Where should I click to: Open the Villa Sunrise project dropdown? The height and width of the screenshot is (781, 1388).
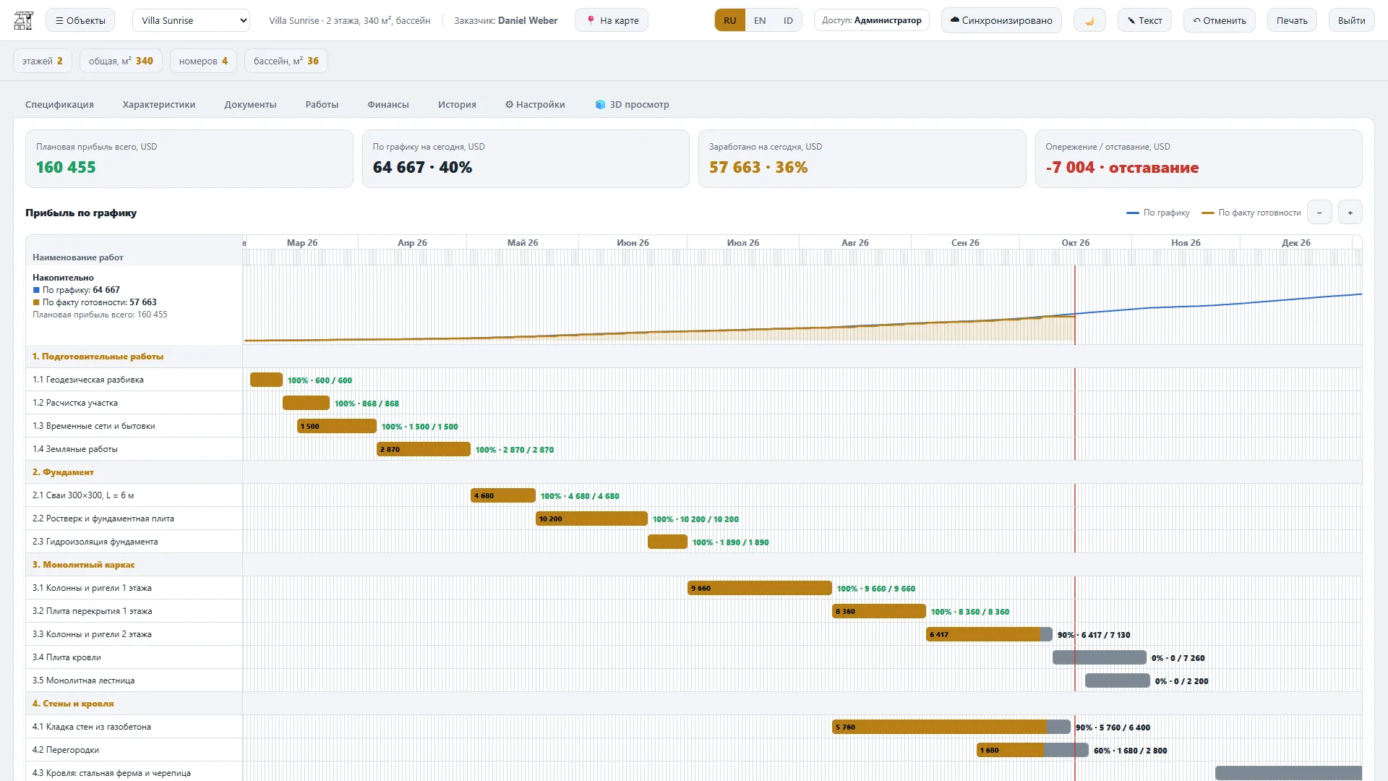tap(191, 20)
